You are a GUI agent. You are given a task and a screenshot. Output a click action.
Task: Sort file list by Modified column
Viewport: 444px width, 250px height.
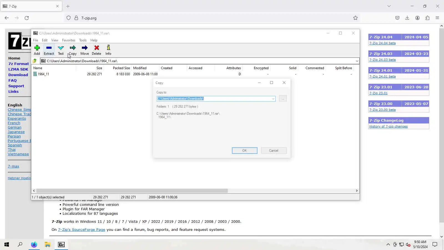click(145, 68)
